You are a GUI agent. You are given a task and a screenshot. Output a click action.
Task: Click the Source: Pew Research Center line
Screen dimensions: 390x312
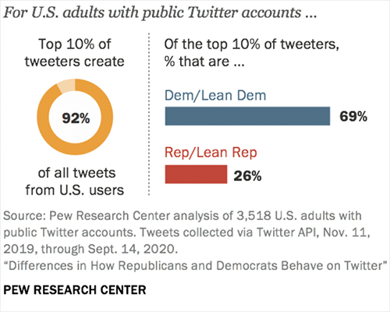point(183,216)
